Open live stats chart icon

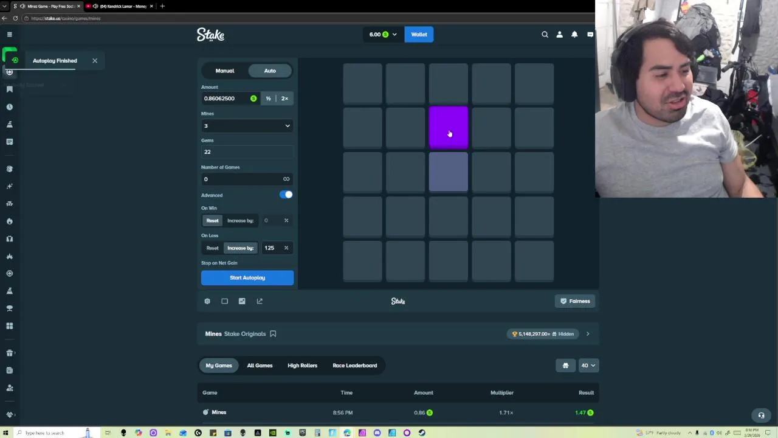[242, 301]
